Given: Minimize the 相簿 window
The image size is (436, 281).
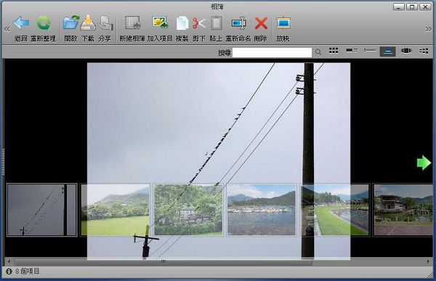Looking at the screenshot, I should pyautogui.click(x=399, y=7).
